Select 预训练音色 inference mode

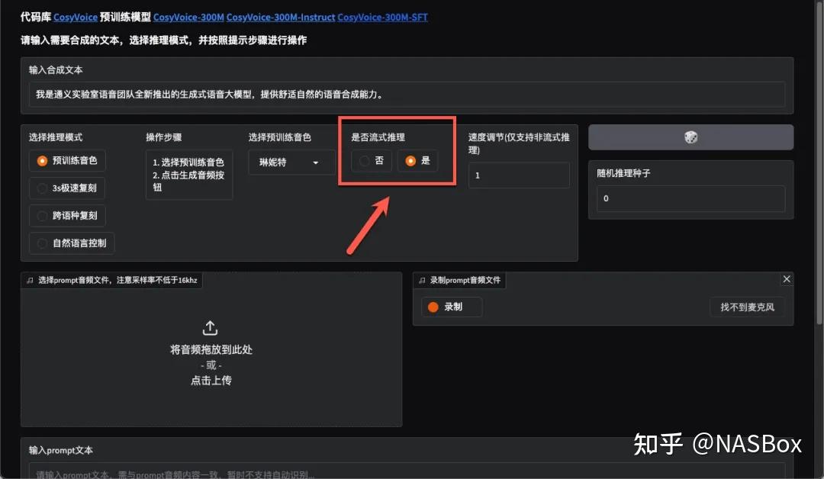click(43, 161)
